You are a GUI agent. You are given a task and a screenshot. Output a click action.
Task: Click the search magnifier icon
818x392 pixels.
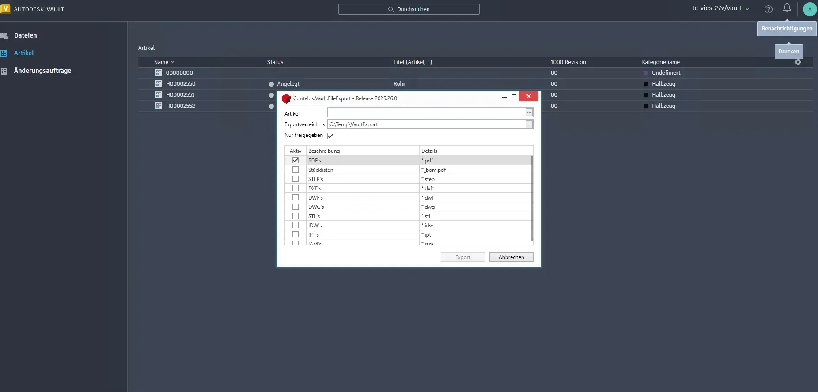pyautogui.click(x=391, y=9)
